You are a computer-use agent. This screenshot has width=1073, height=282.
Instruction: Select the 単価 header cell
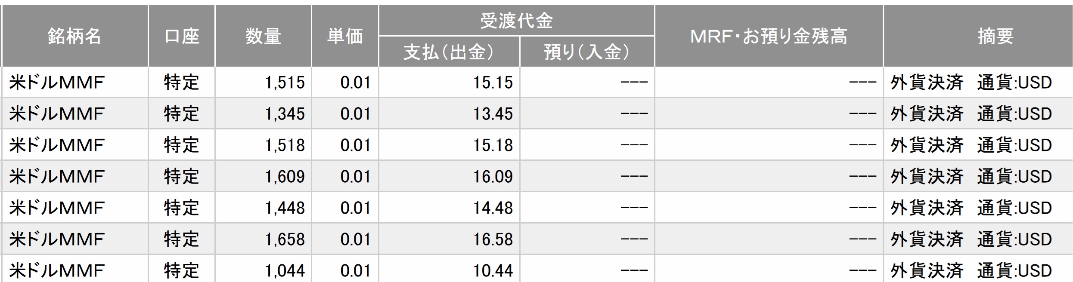pyautogui.click(x=345, y=36)
